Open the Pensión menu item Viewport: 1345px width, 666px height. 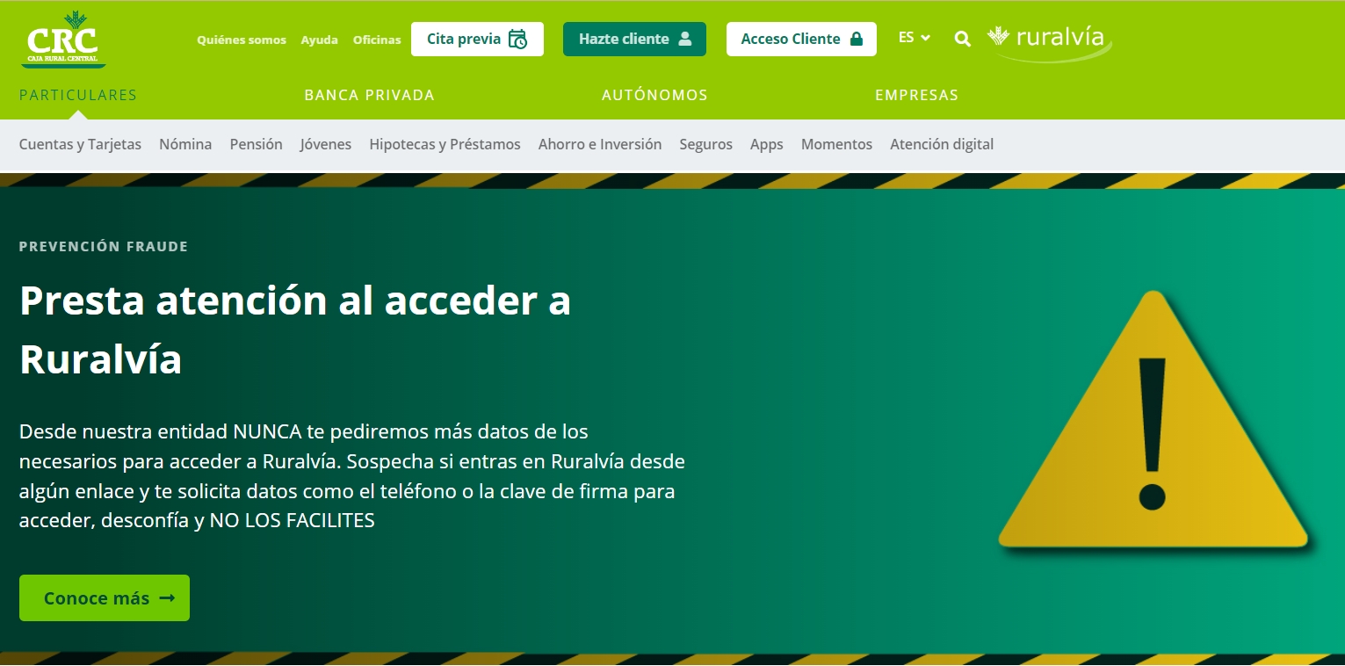[x=256, y=144]
